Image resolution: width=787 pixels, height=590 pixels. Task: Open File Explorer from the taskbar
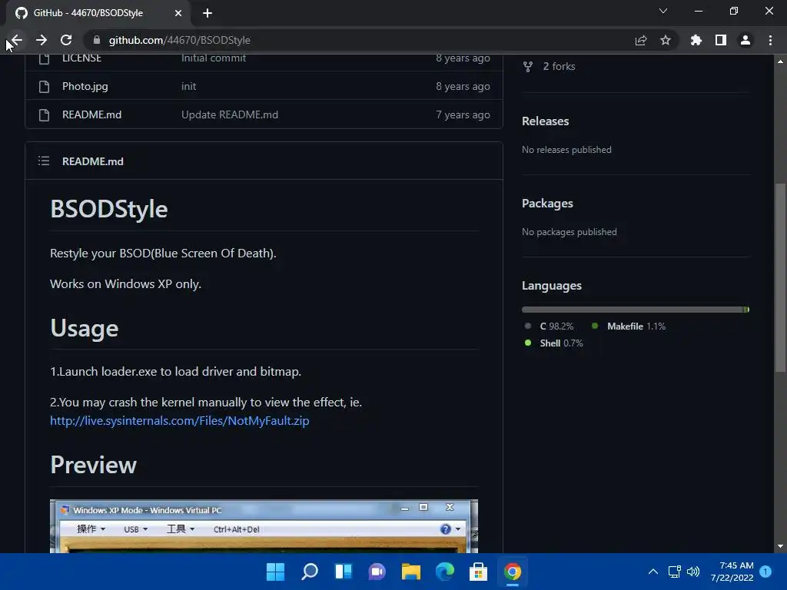(x=411, y=572)
